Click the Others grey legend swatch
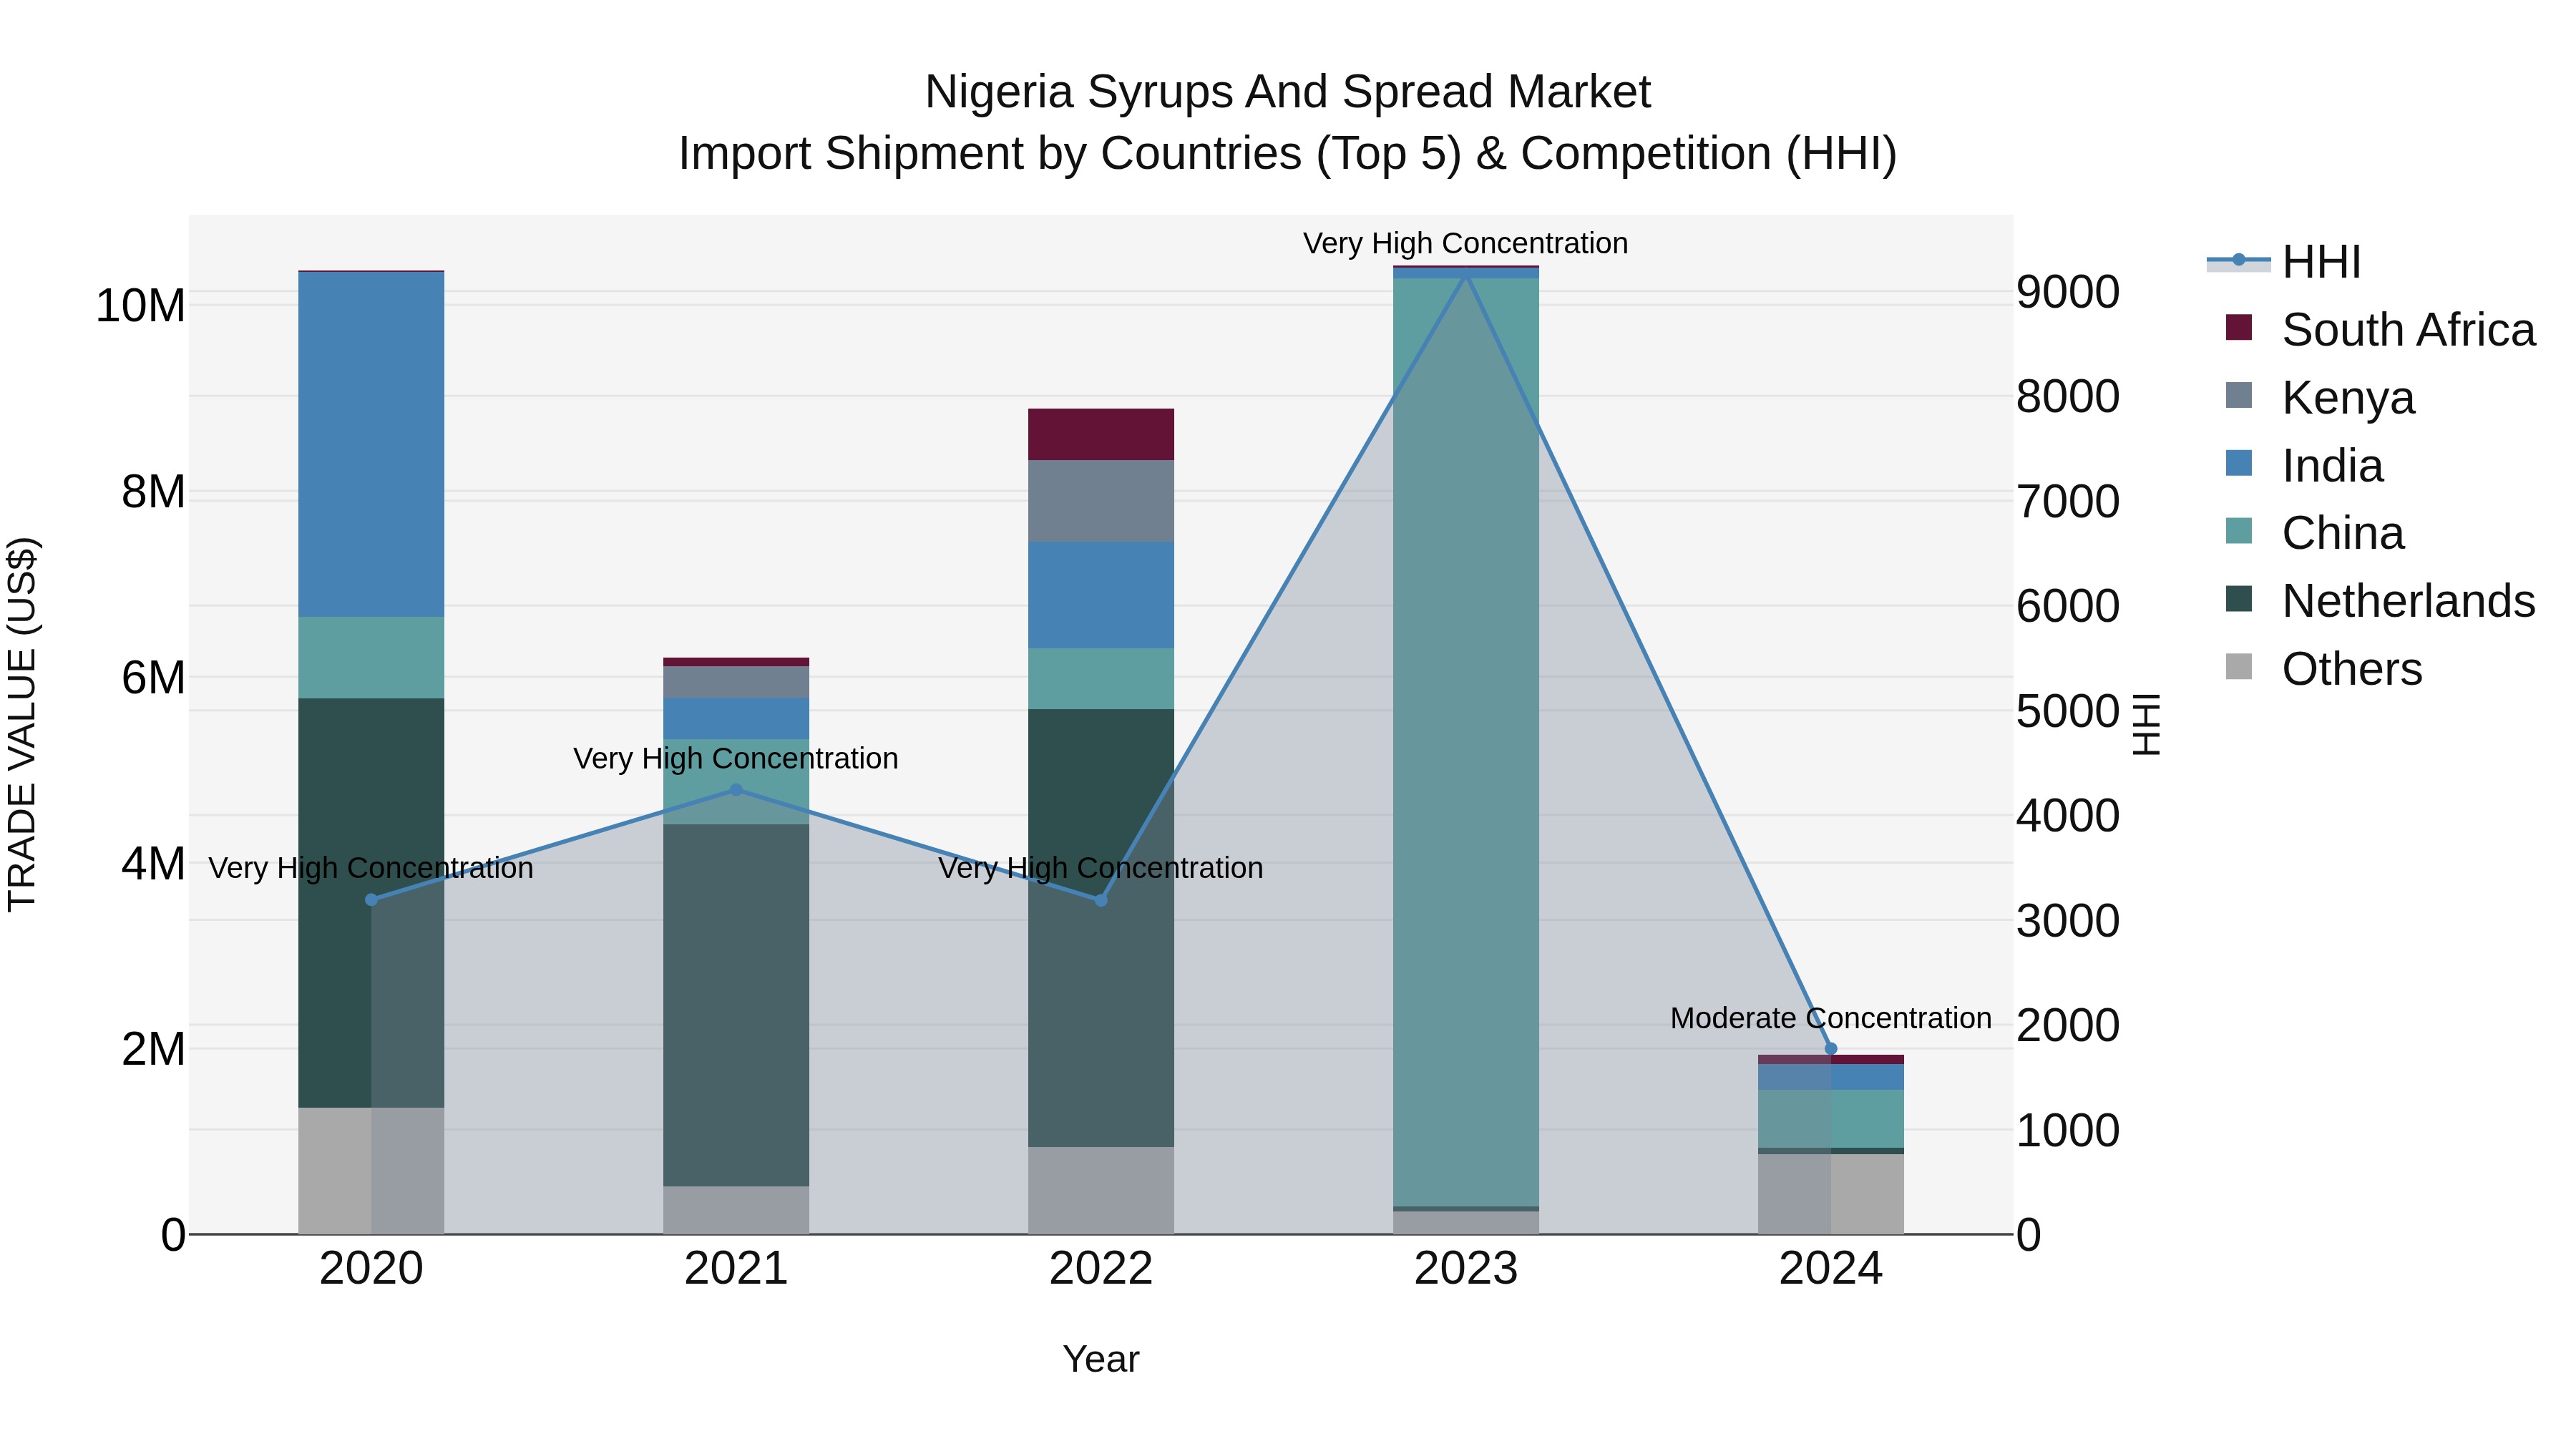This screenshot has height=1449, width=2576. tap(2239, 667)
